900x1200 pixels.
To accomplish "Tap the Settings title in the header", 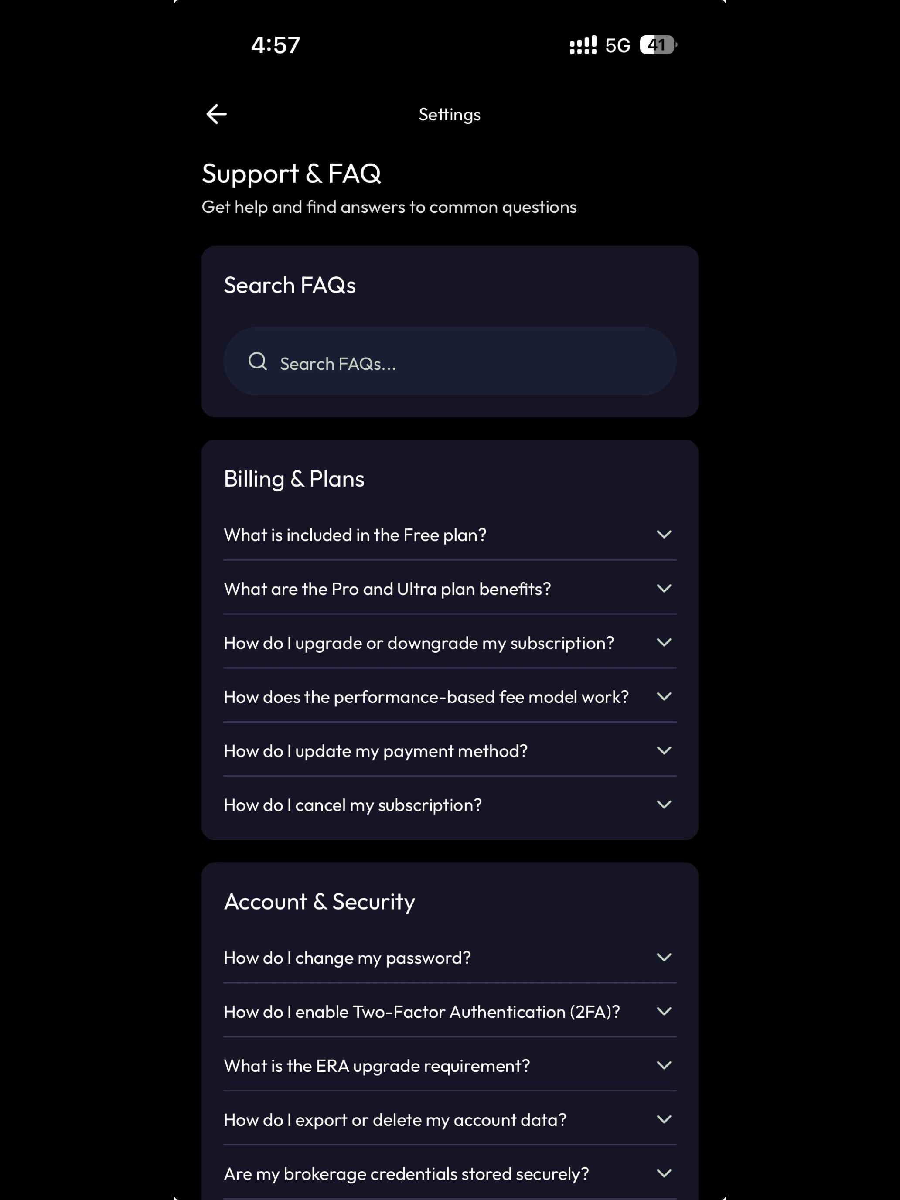I will click(450, 115).
